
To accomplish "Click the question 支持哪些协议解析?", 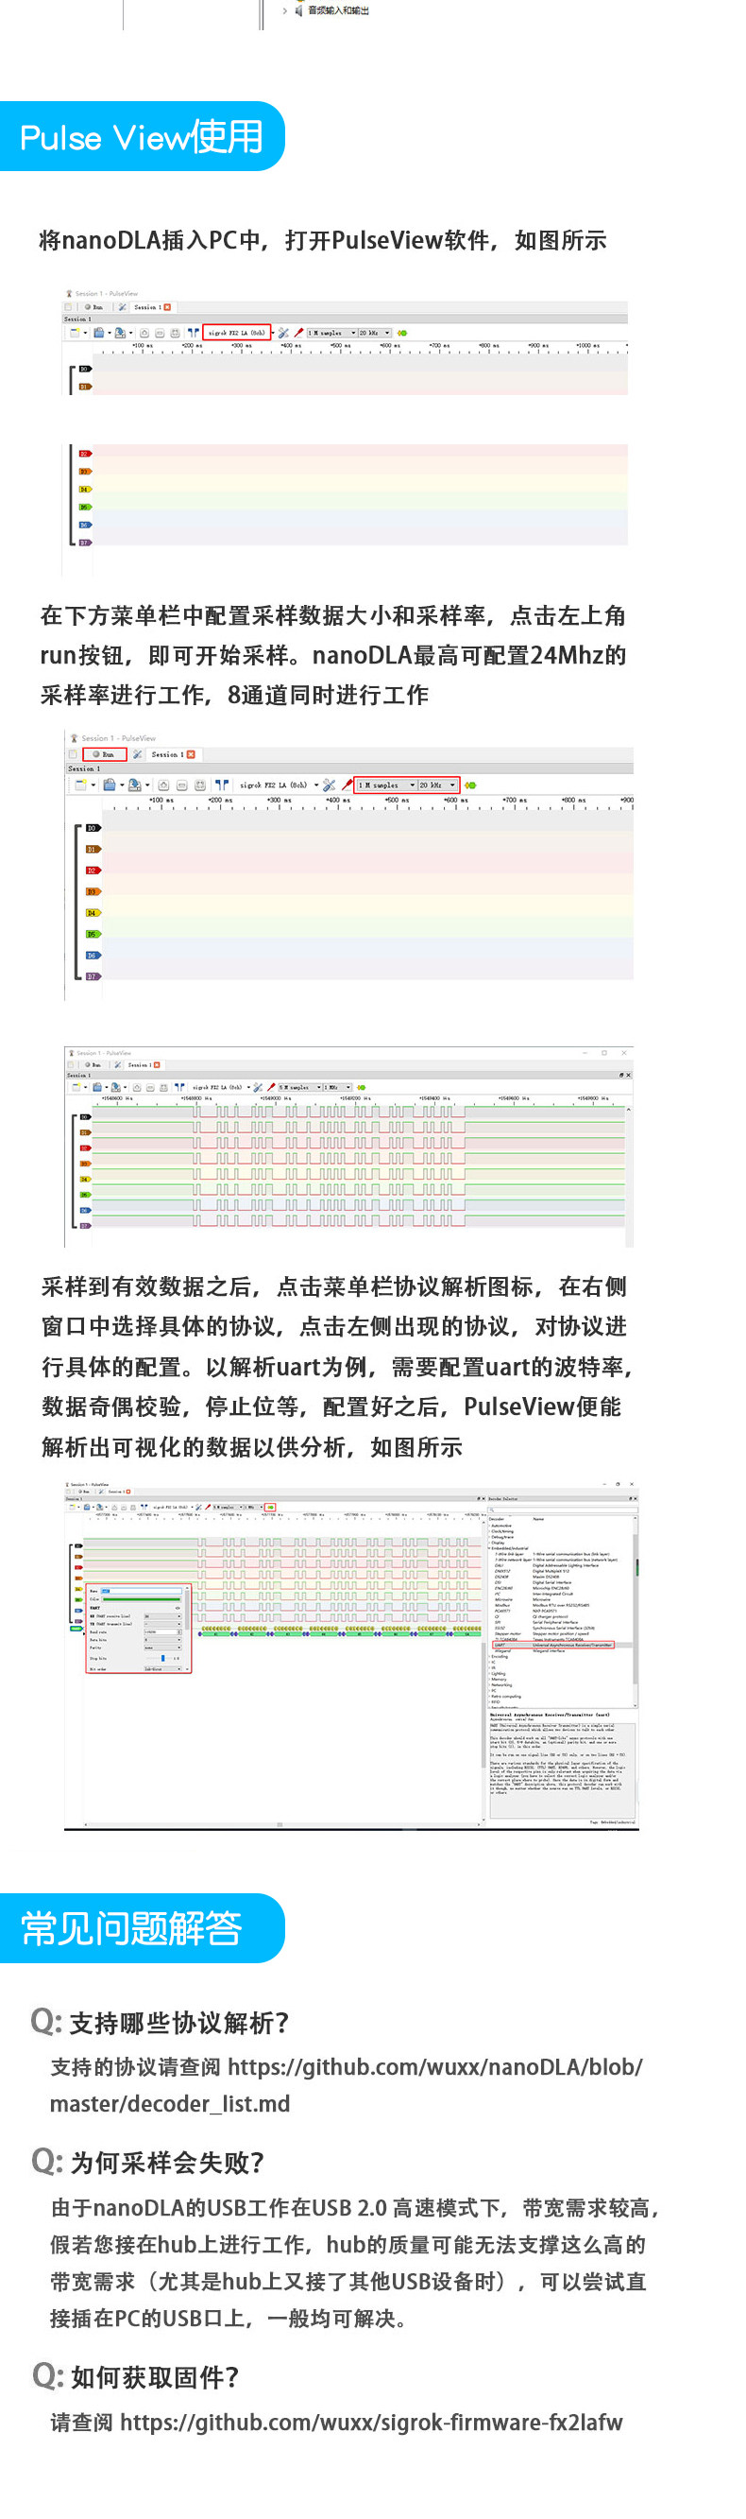I will (x=179, y=2022).
